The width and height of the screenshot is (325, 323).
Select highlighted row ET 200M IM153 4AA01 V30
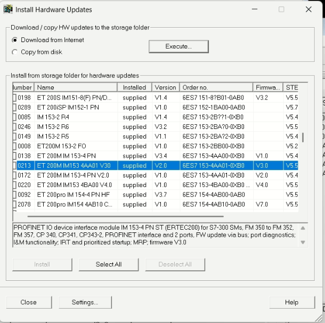(156, 166)
